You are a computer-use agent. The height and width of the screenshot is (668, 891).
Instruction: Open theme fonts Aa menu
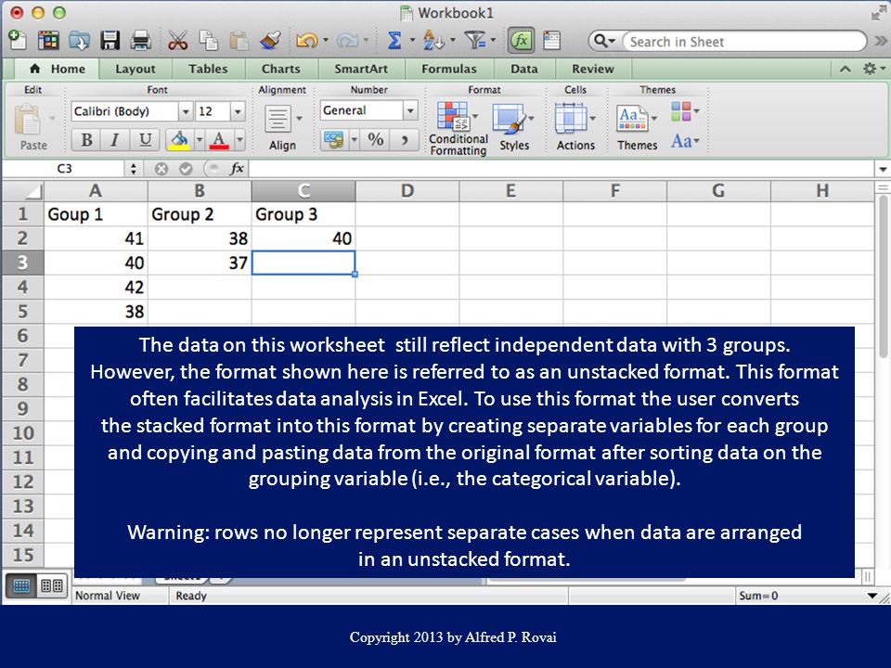pos(685,141)
